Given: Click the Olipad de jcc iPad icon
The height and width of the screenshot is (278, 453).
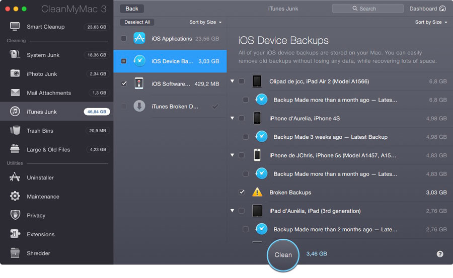Looking at the screenshot, I should pyautogui.click(x=257, y=81).
